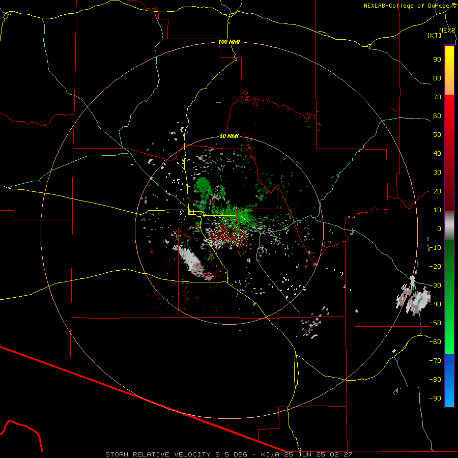Click the NEXLAB-College of DuPage watermark text
The height and width of the screenshot is (458, 458).
pos(409,6)
